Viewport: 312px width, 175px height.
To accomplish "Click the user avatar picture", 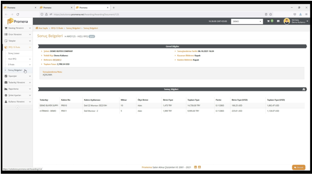I will [287, 21].
